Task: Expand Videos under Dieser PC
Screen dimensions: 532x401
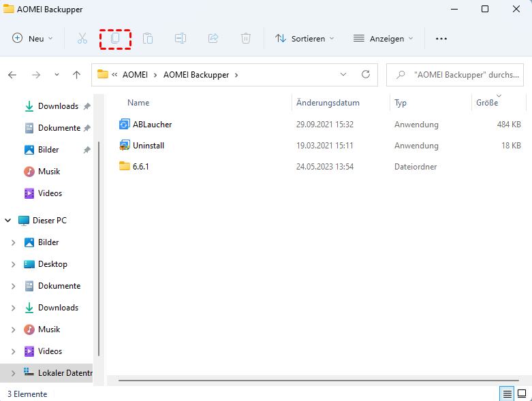Action: (x=13, y=351)
